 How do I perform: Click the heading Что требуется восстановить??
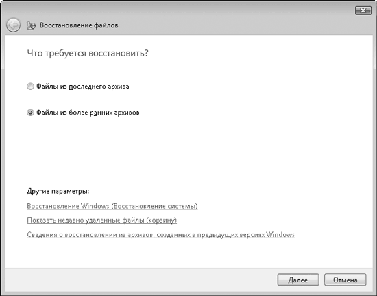pyautogui.click(x=88, y=53)
